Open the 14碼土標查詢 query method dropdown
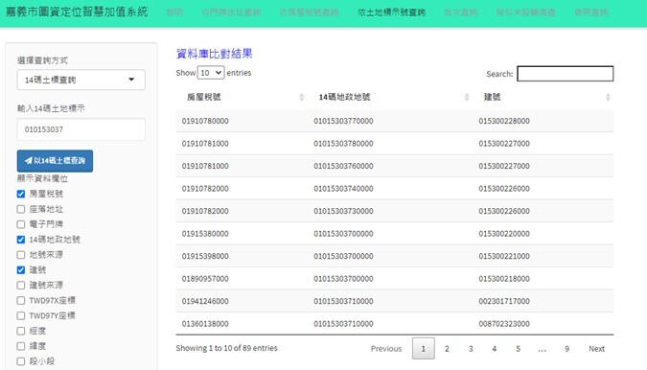 (81, 80)
